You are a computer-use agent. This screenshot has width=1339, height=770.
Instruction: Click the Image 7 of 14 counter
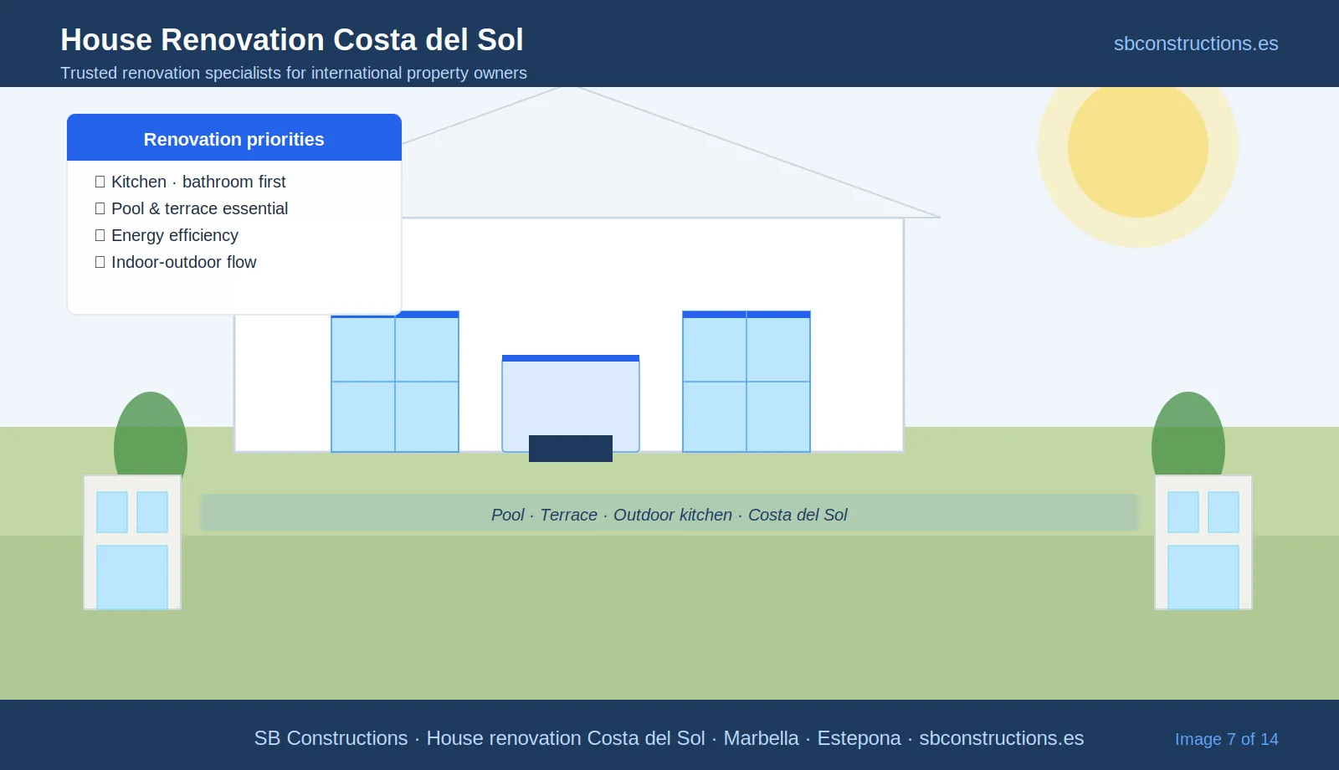coord(1227,739)
